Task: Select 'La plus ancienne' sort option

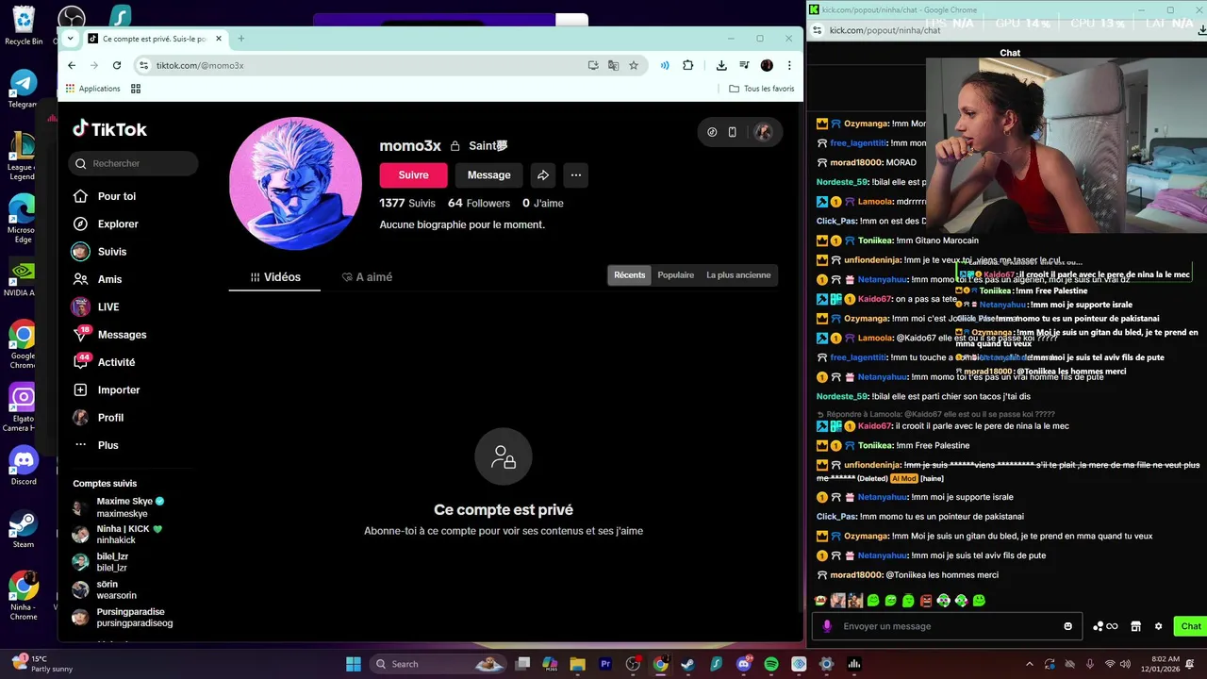Action: tap(738, 275)
